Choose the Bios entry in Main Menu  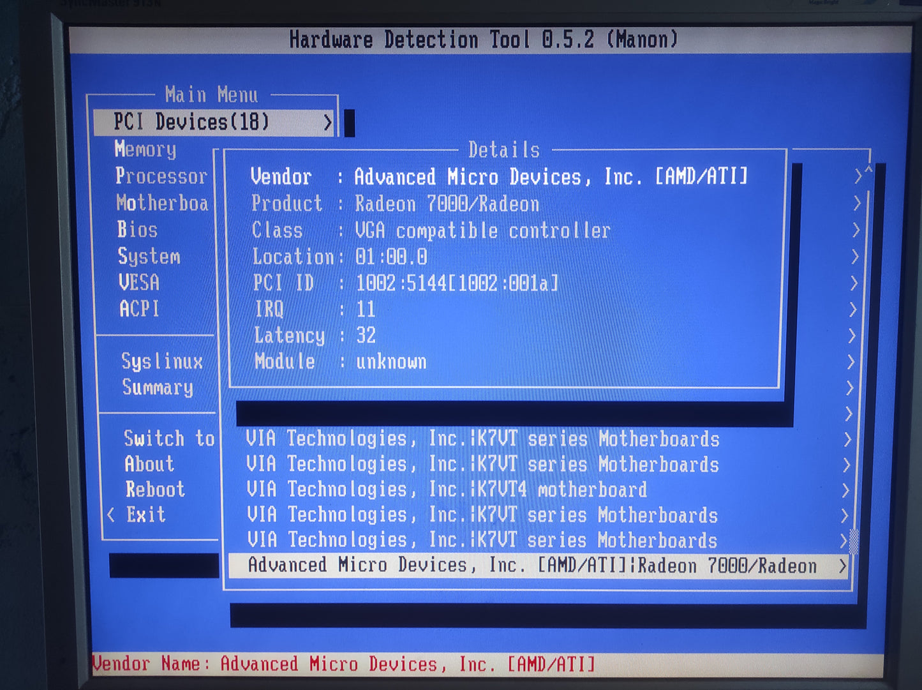point(137,230)
